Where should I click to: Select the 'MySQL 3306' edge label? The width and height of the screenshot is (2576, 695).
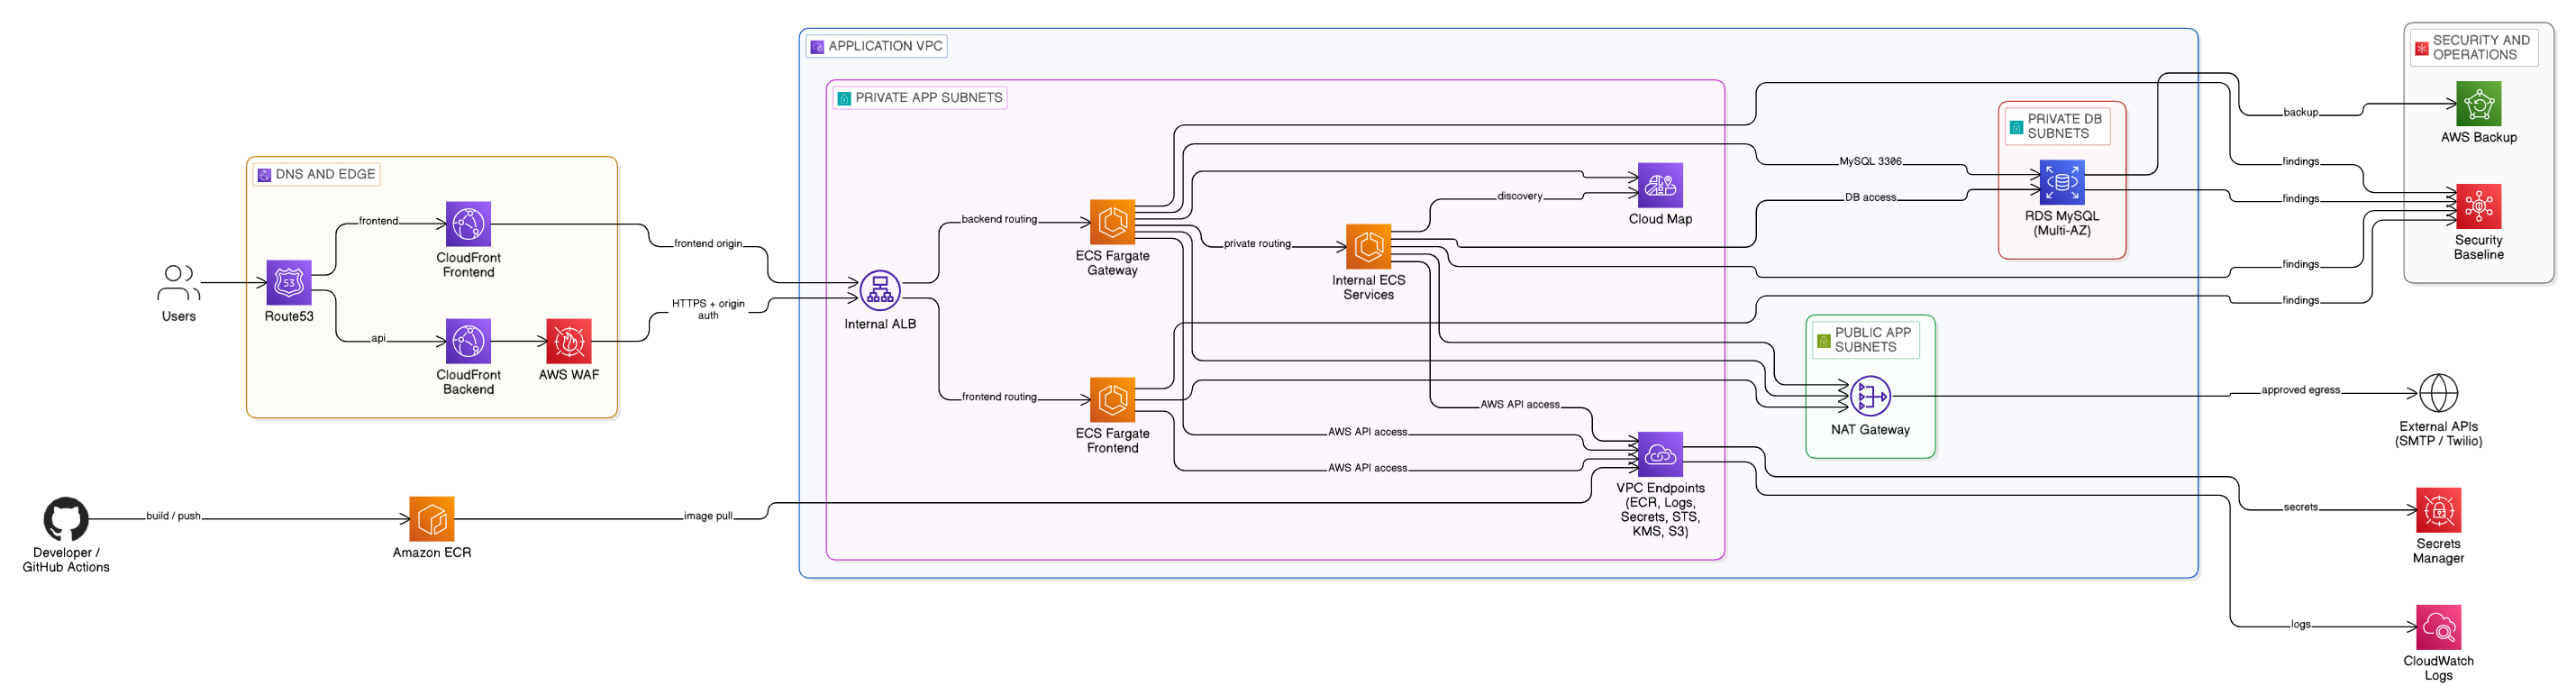coord(1871,161)
